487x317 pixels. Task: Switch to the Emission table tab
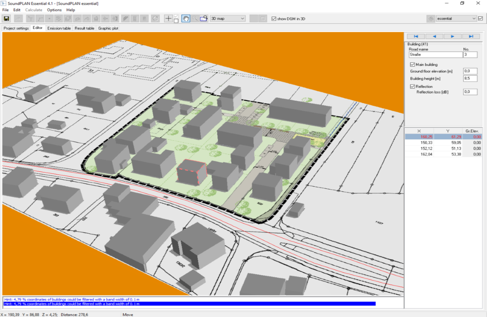pos(59,28)
